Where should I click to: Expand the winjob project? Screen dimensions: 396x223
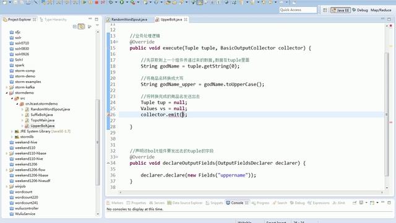tap(7, 186)
